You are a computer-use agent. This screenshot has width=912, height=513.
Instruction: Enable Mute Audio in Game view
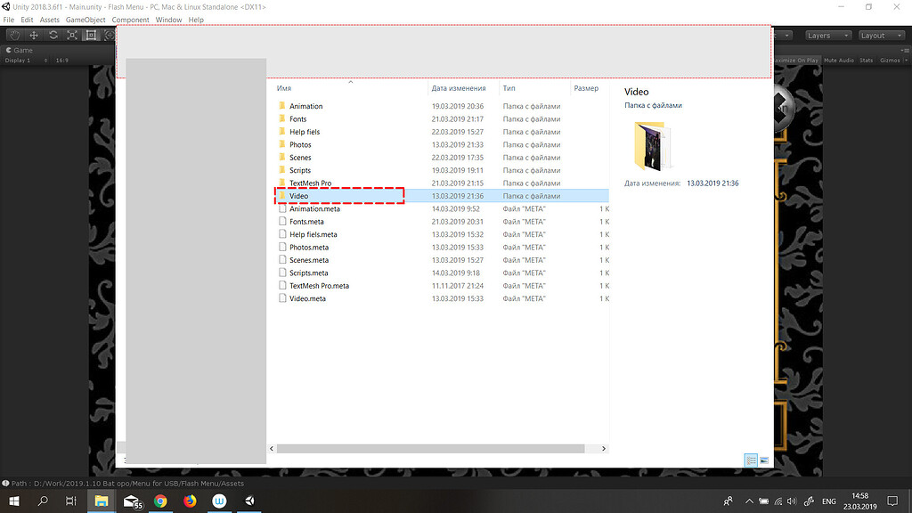coord(837,60)
